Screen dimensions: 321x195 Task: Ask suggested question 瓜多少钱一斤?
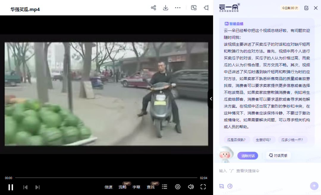(292, 140)
